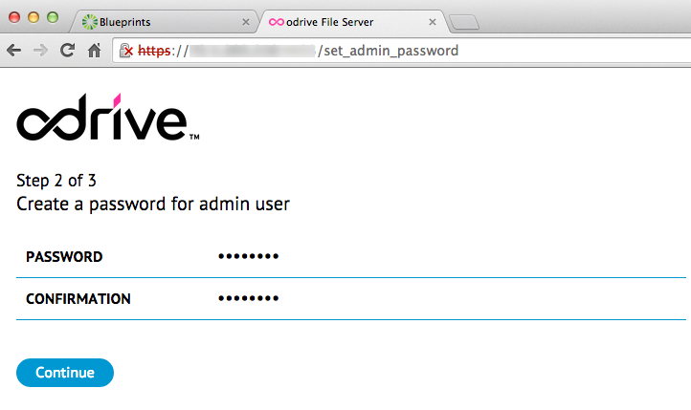
Task: Close the Blueprints tab
Action: tap(246, 22)
